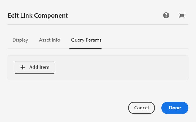Screen dimensions: 196x122
Task: Click the empty query params multifield area
Action: tap(120, 68)
